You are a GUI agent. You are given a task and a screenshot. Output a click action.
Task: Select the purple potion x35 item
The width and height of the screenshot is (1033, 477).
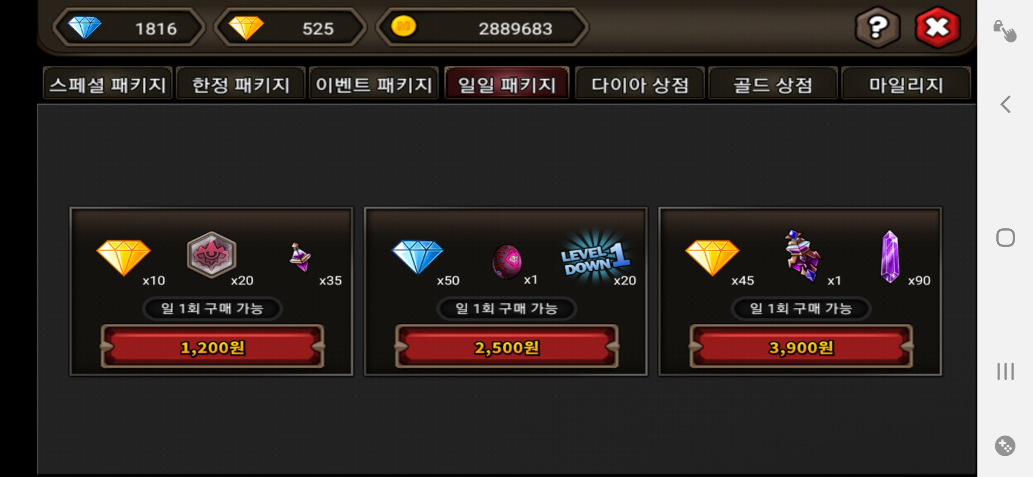(300, 257)
